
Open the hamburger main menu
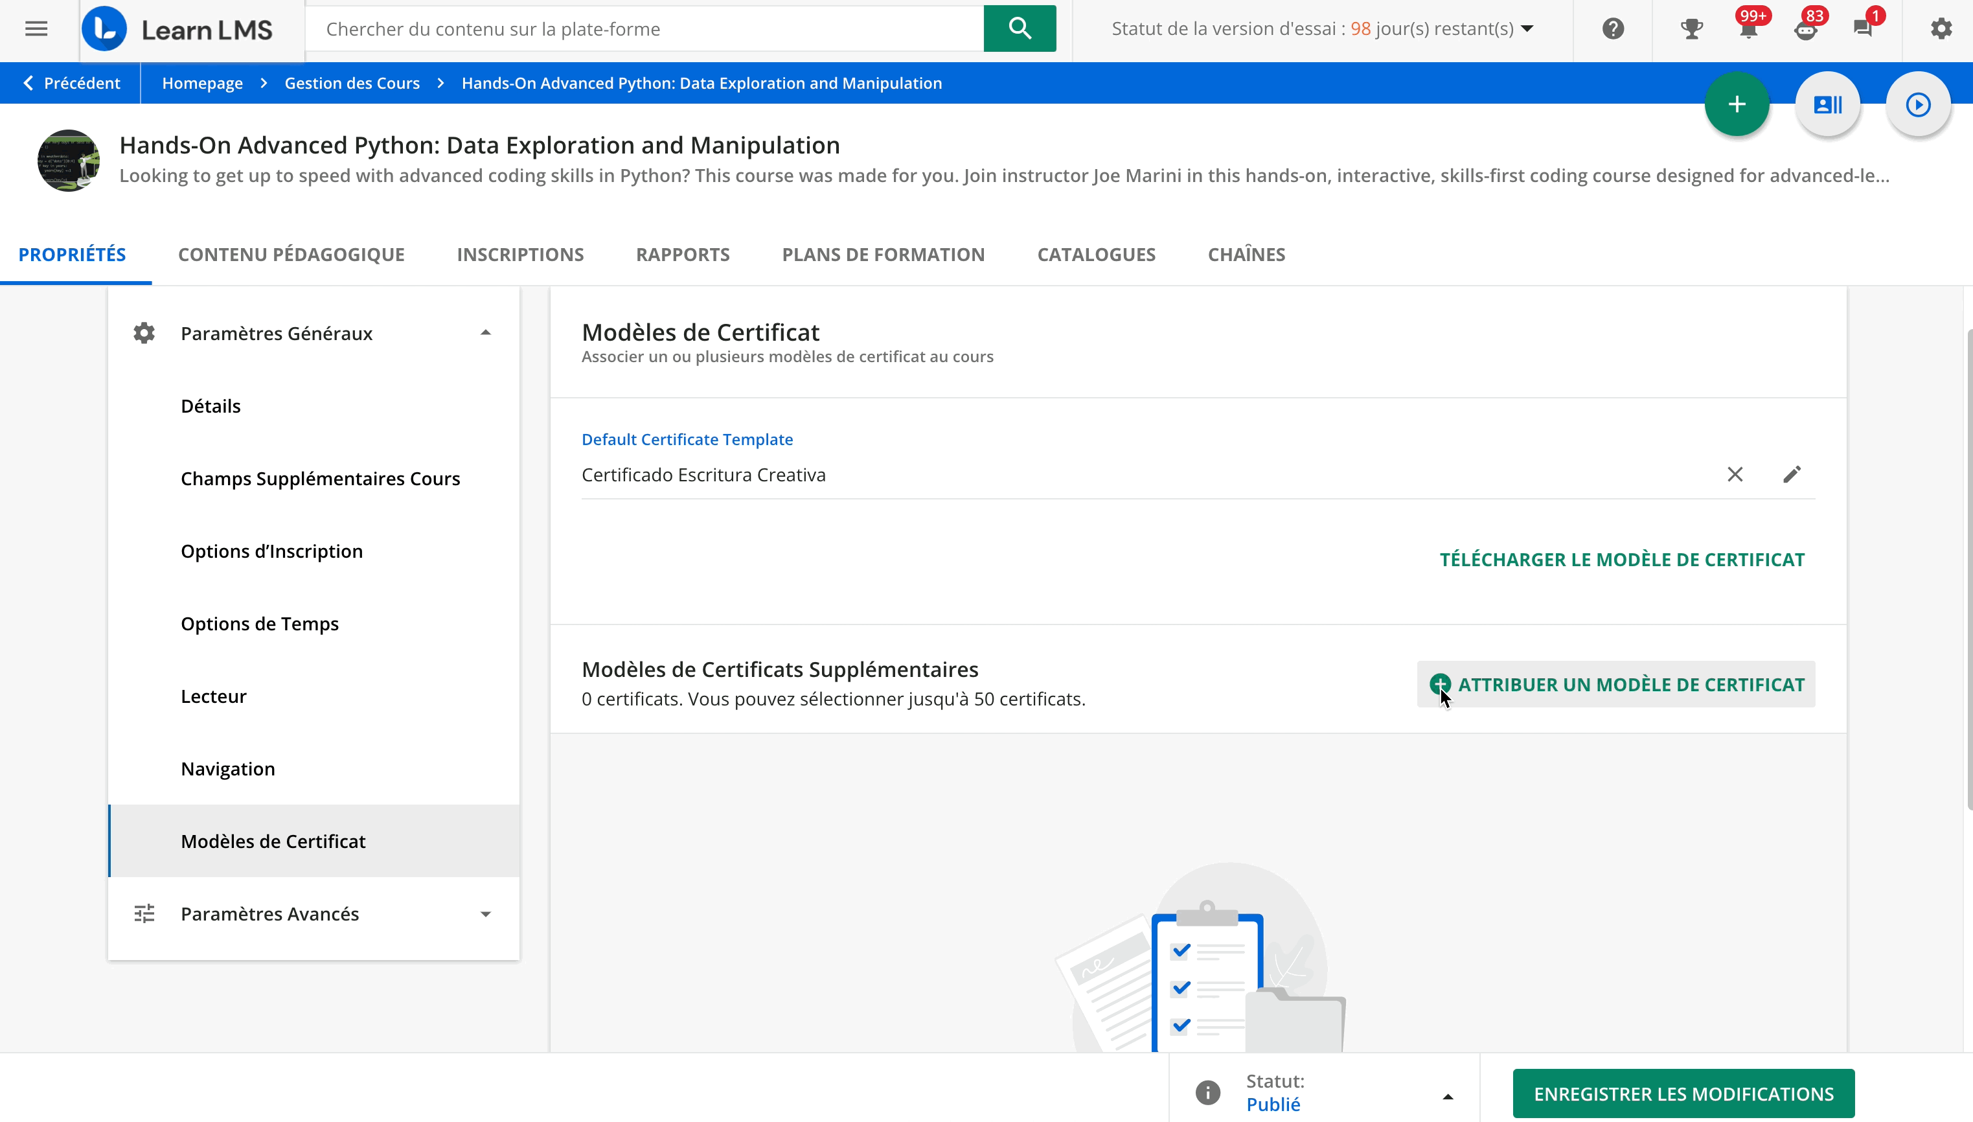[36, 29]
